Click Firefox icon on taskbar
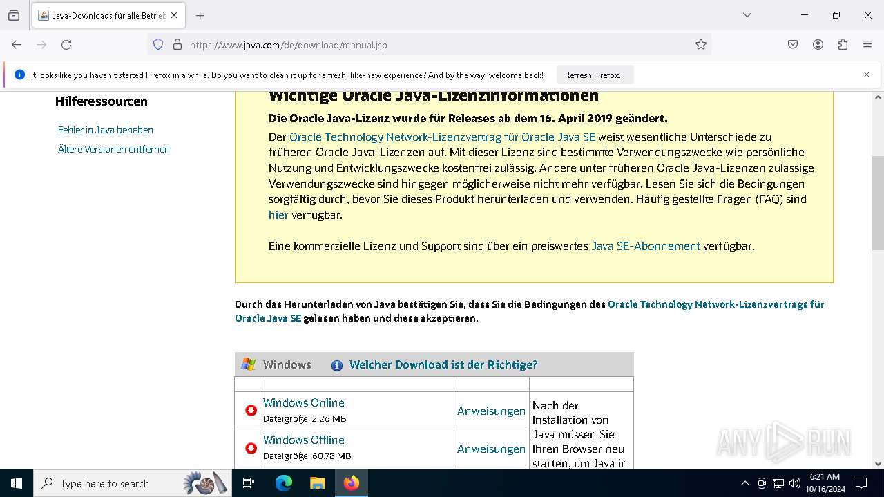The image size is (884, 497). coord(352,483)
